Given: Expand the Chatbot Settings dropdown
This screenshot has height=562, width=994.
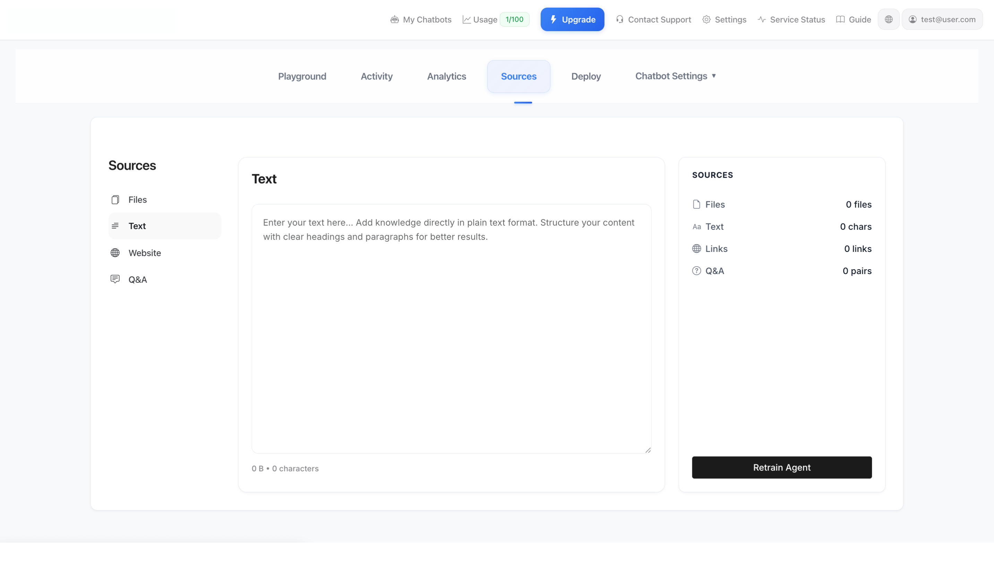Looking at the screenshot, I should point(675,76).
